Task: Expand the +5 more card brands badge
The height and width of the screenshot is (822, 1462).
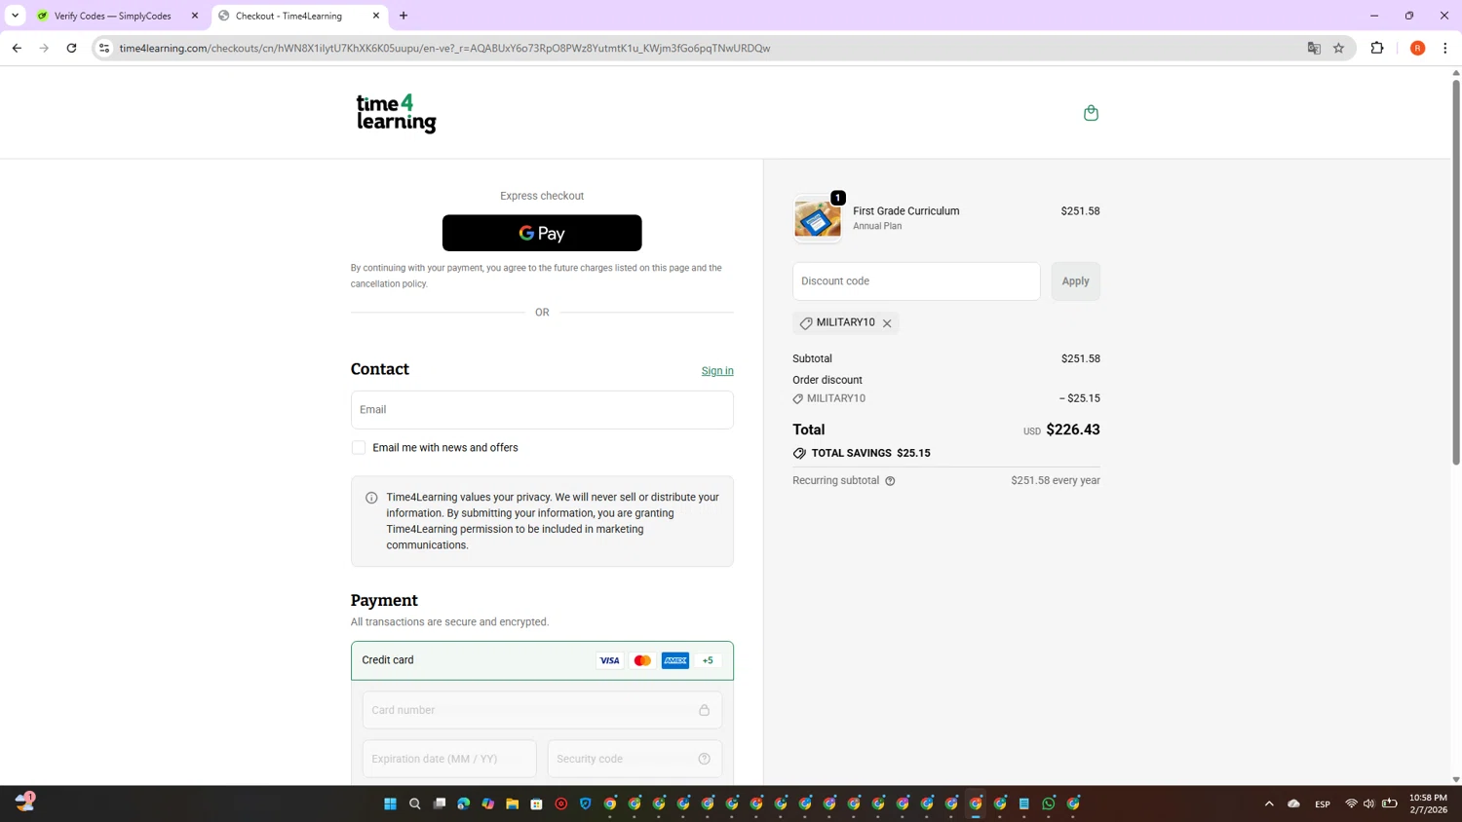Action: (x=708, y=660)
